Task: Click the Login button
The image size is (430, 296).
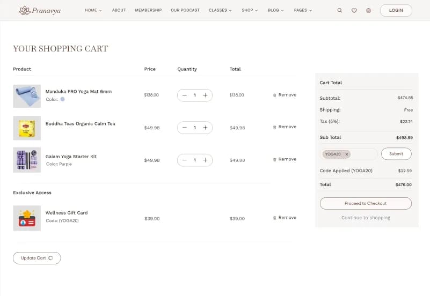Action: [396, 10]
